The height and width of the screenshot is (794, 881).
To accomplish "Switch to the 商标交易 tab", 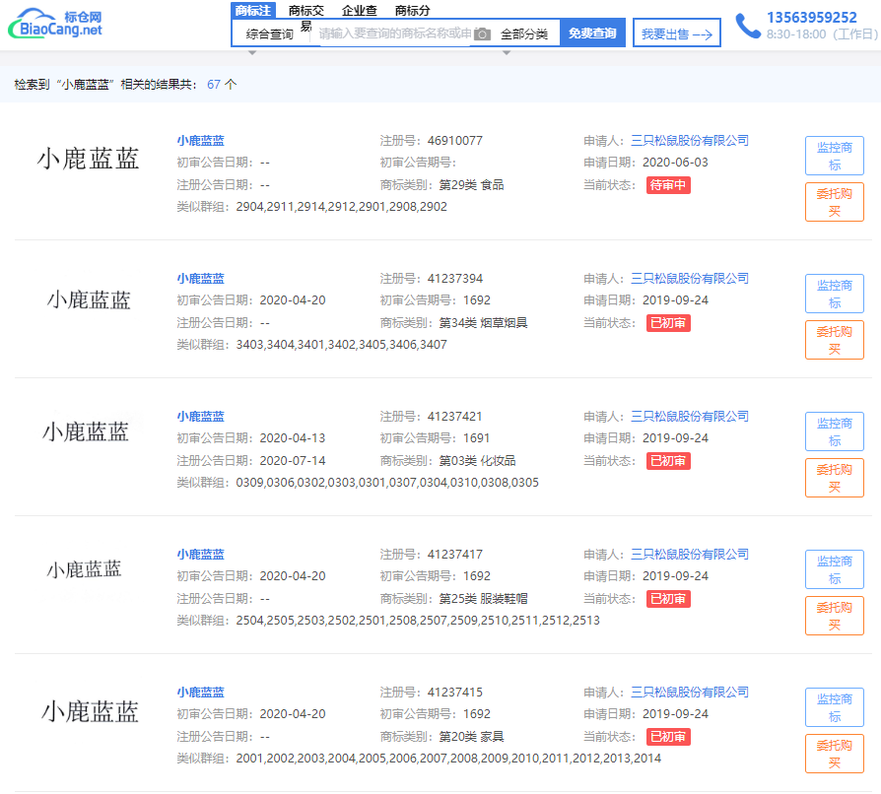I will [306, 18].
